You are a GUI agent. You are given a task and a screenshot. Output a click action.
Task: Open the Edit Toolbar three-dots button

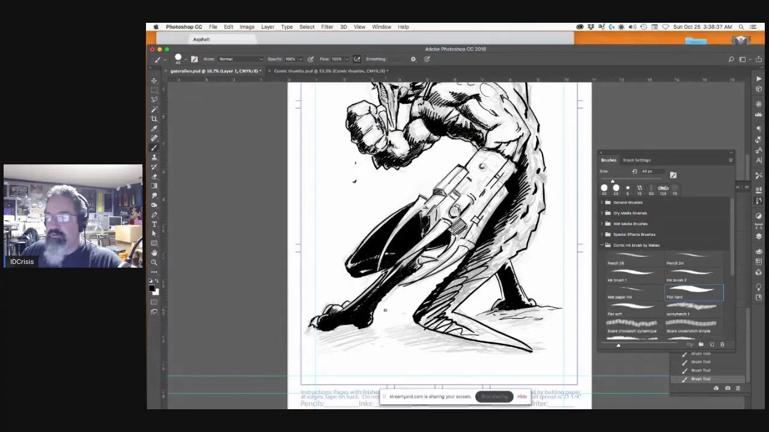pos(154,272)
